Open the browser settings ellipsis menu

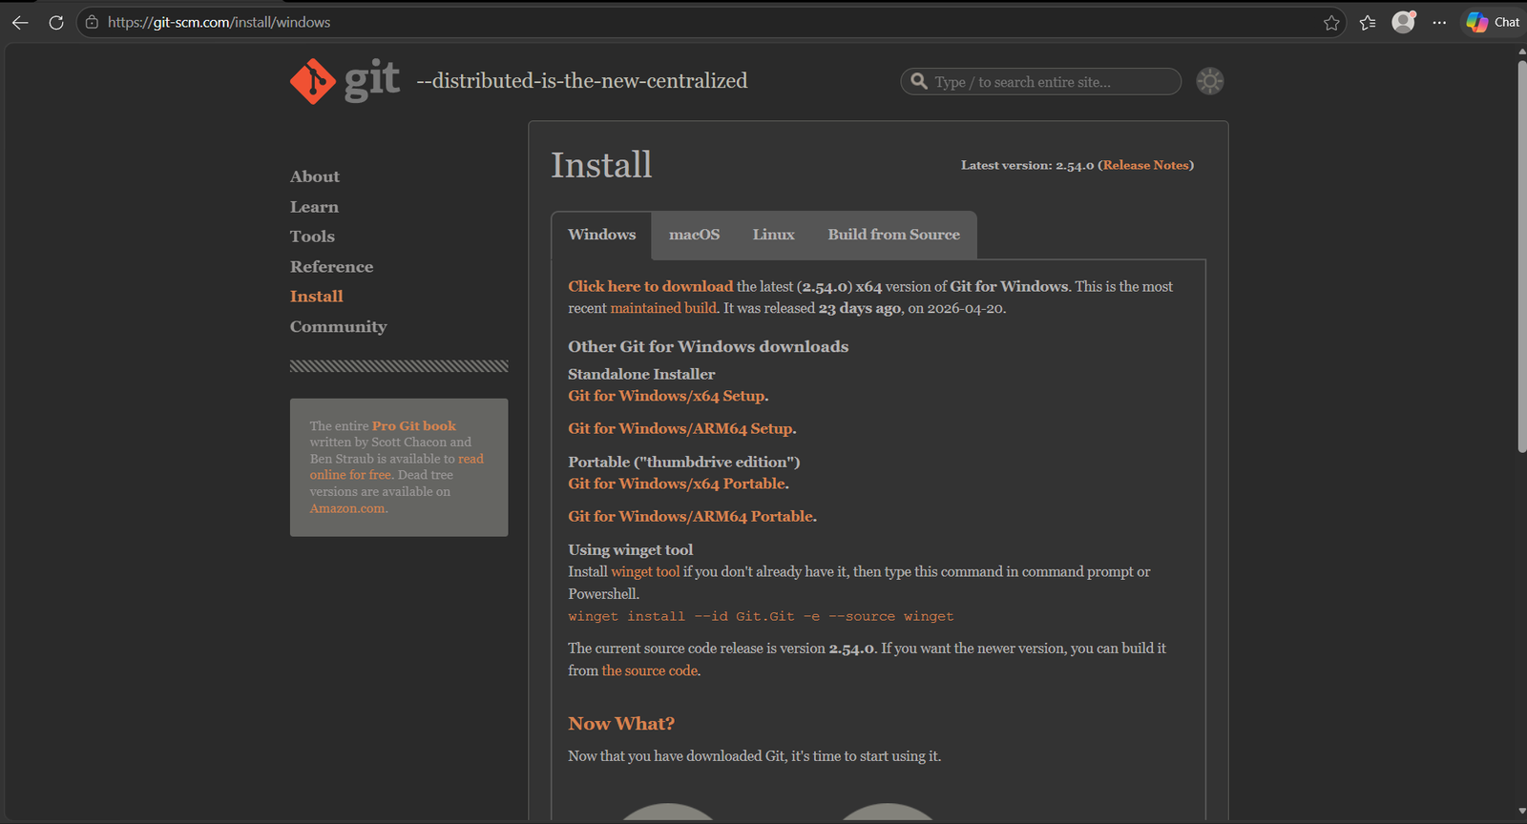pyautogui.click(x=1439, y=23)
